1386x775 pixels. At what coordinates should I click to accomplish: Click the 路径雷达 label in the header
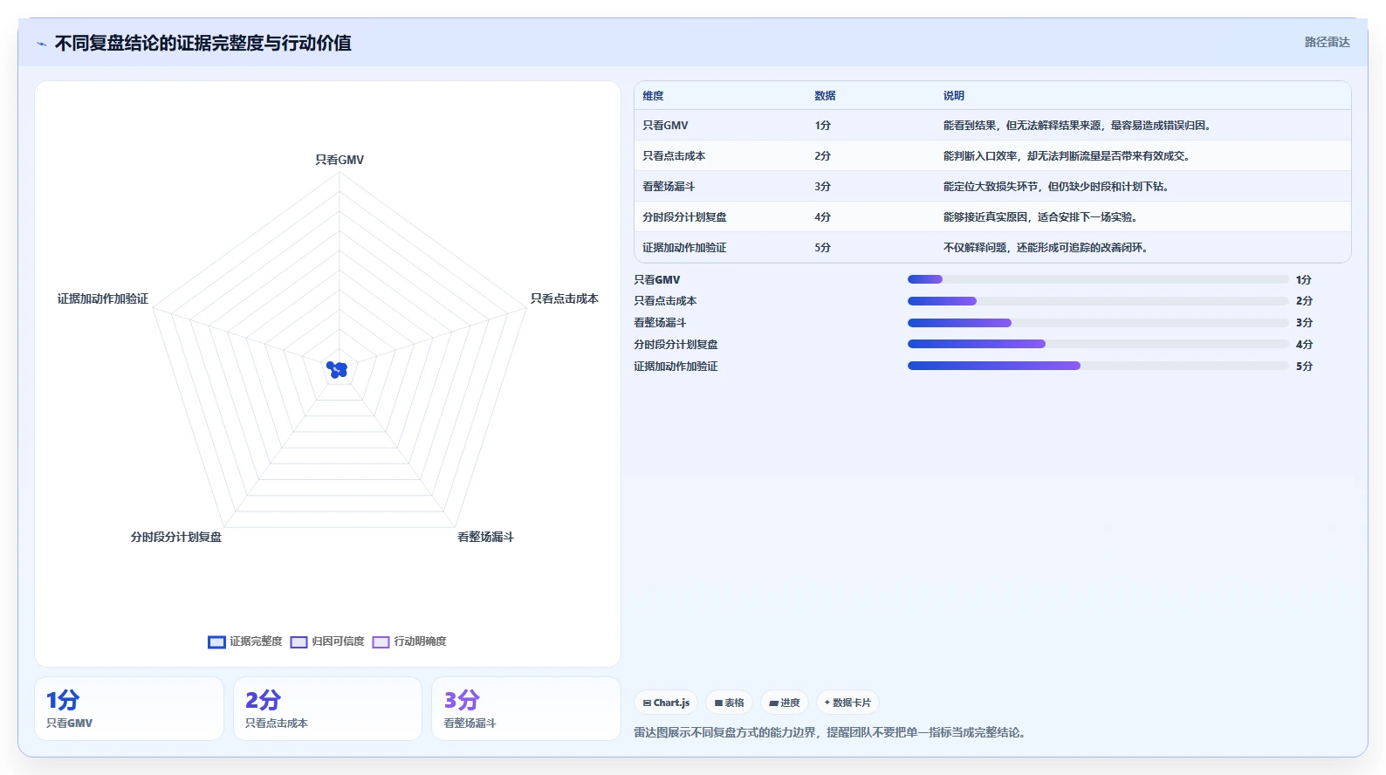click(1327, 42)
